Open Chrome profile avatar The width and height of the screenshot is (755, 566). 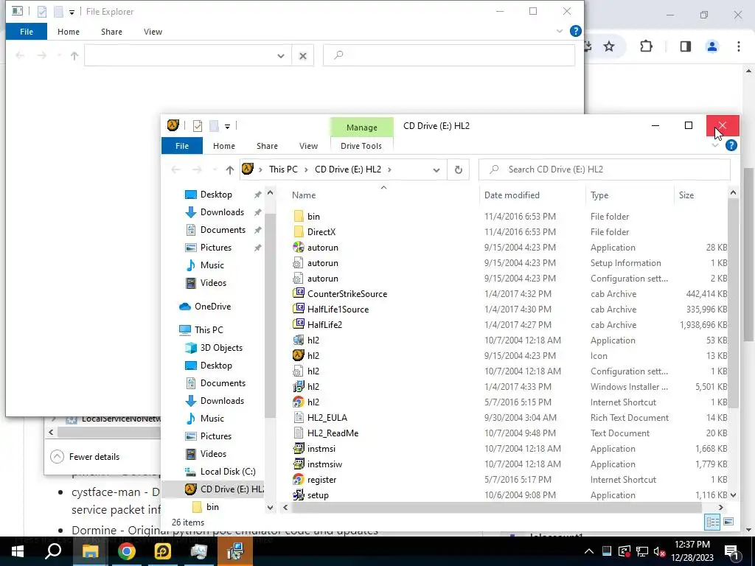point(712,46)
